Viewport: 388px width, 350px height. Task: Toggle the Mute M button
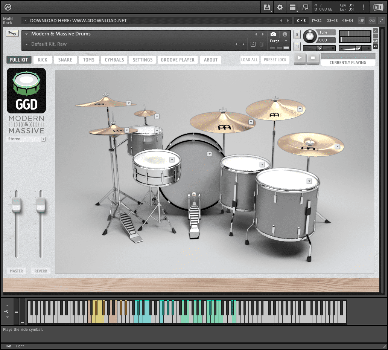(297, 46)
